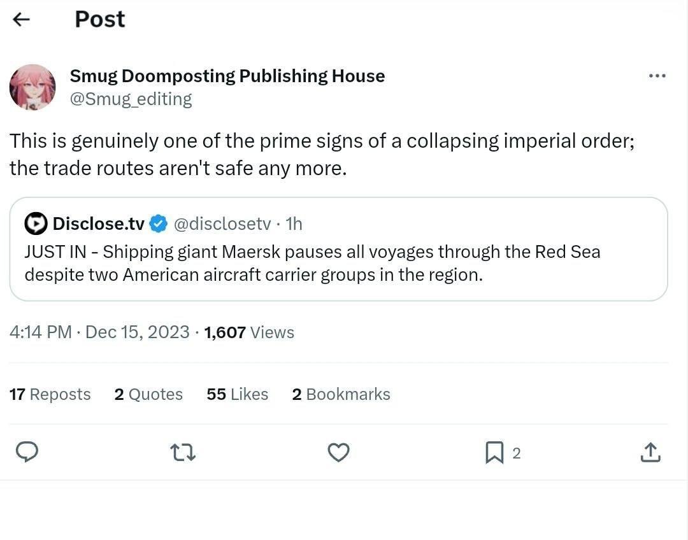
Task: Click the 4:14 PM Dec 15 timestamp
Action: [99, 332]
